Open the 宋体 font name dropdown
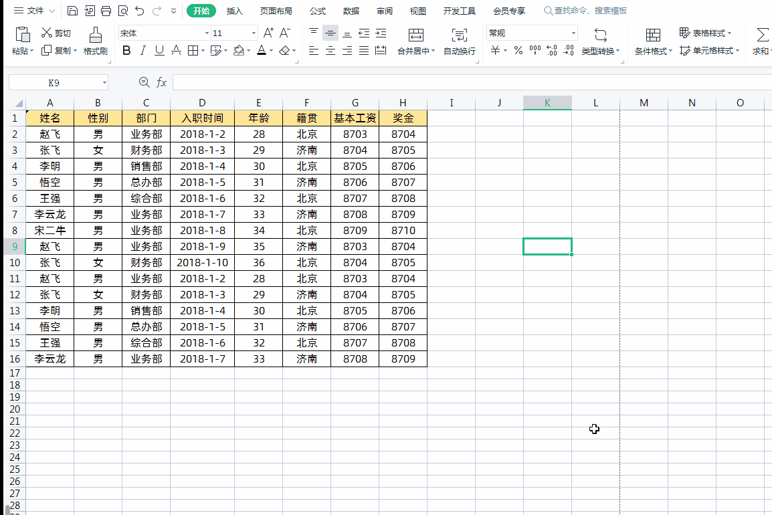 (x=207, y=32)
